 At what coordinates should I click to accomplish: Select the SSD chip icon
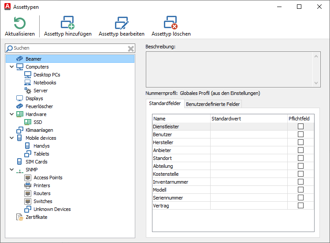tap(28, 122)
